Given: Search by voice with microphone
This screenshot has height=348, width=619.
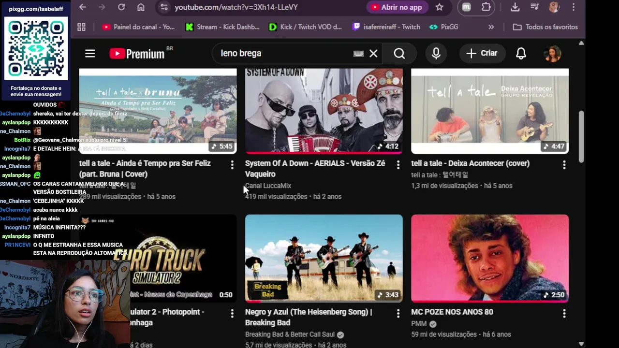Looking at the screenshot, I should point(436,53).
